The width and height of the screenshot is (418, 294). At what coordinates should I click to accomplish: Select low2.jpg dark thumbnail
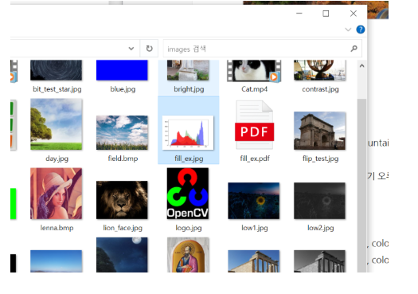click(319, 201)
